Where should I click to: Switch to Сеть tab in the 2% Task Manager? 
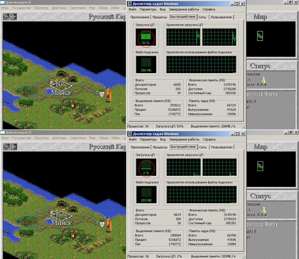pyautogui.click(x=203, y=147)
